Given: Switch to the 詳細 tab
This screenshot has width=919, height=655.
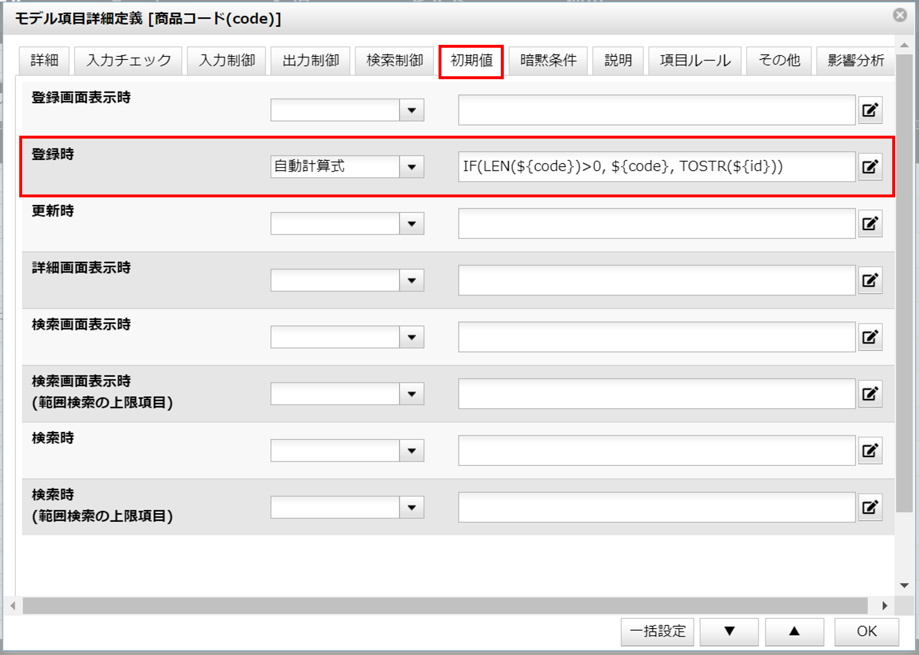Looking at the screenshot, I should 44,61.
